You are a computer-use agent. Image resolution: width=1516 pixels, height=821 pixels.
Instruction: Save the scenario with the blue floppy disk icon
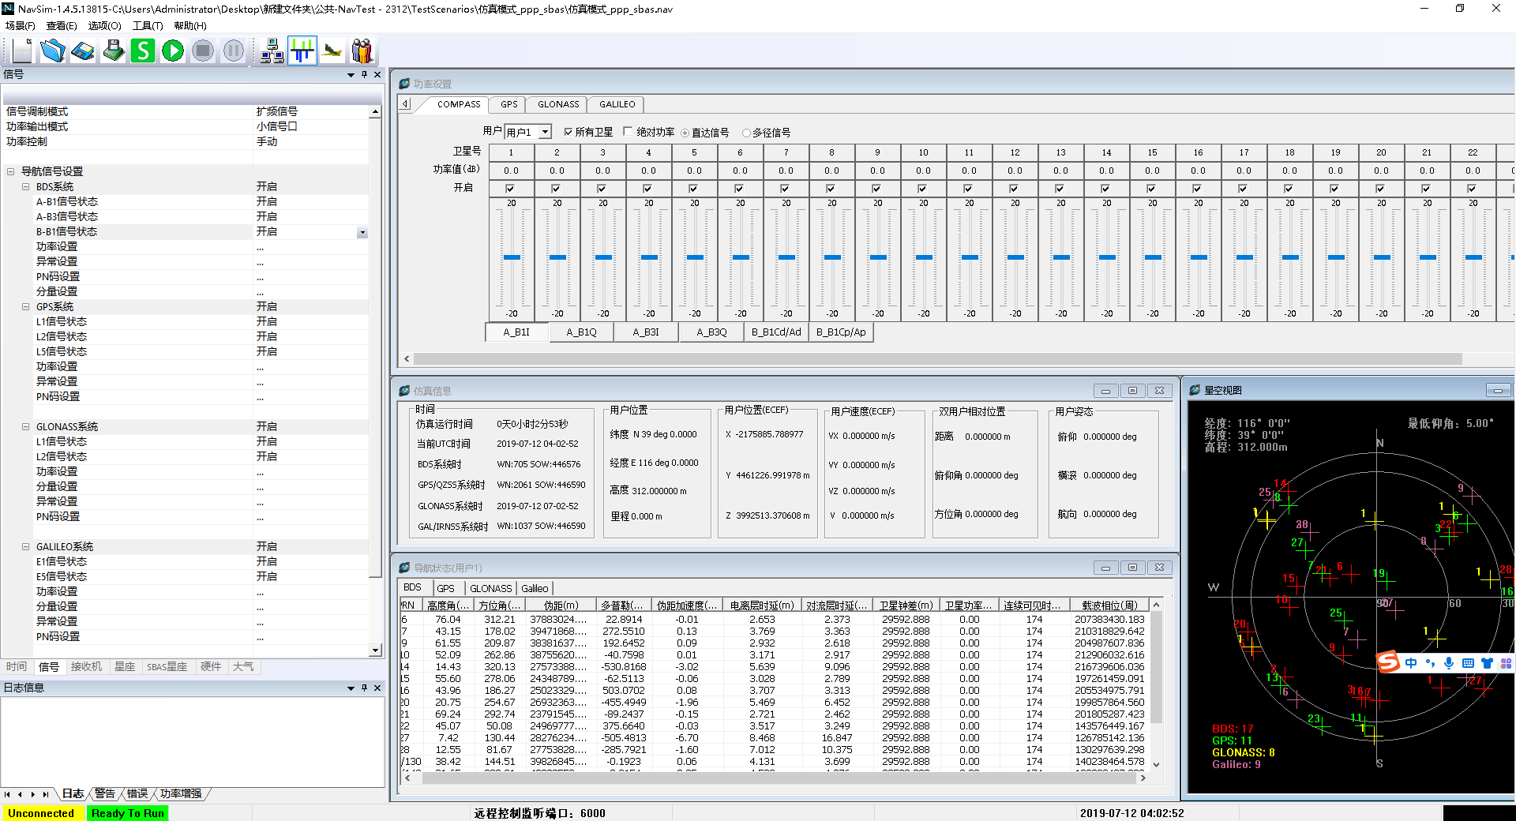point(83,51)
